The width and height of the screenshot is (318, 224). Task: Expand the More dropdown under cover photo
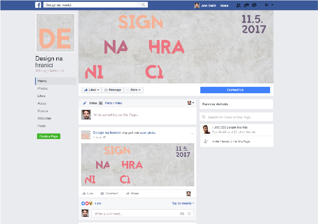(x=134, y=90)
